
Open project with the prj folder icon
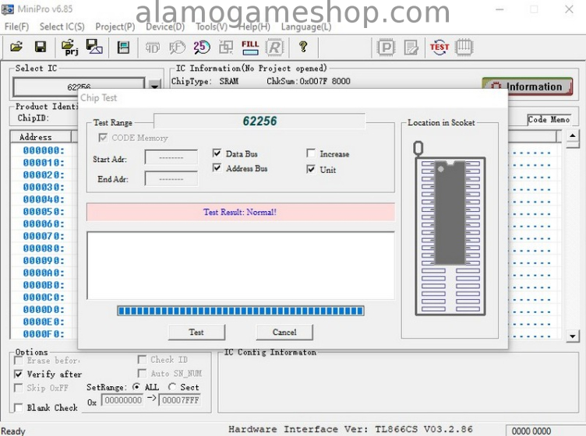pos(70,47)
